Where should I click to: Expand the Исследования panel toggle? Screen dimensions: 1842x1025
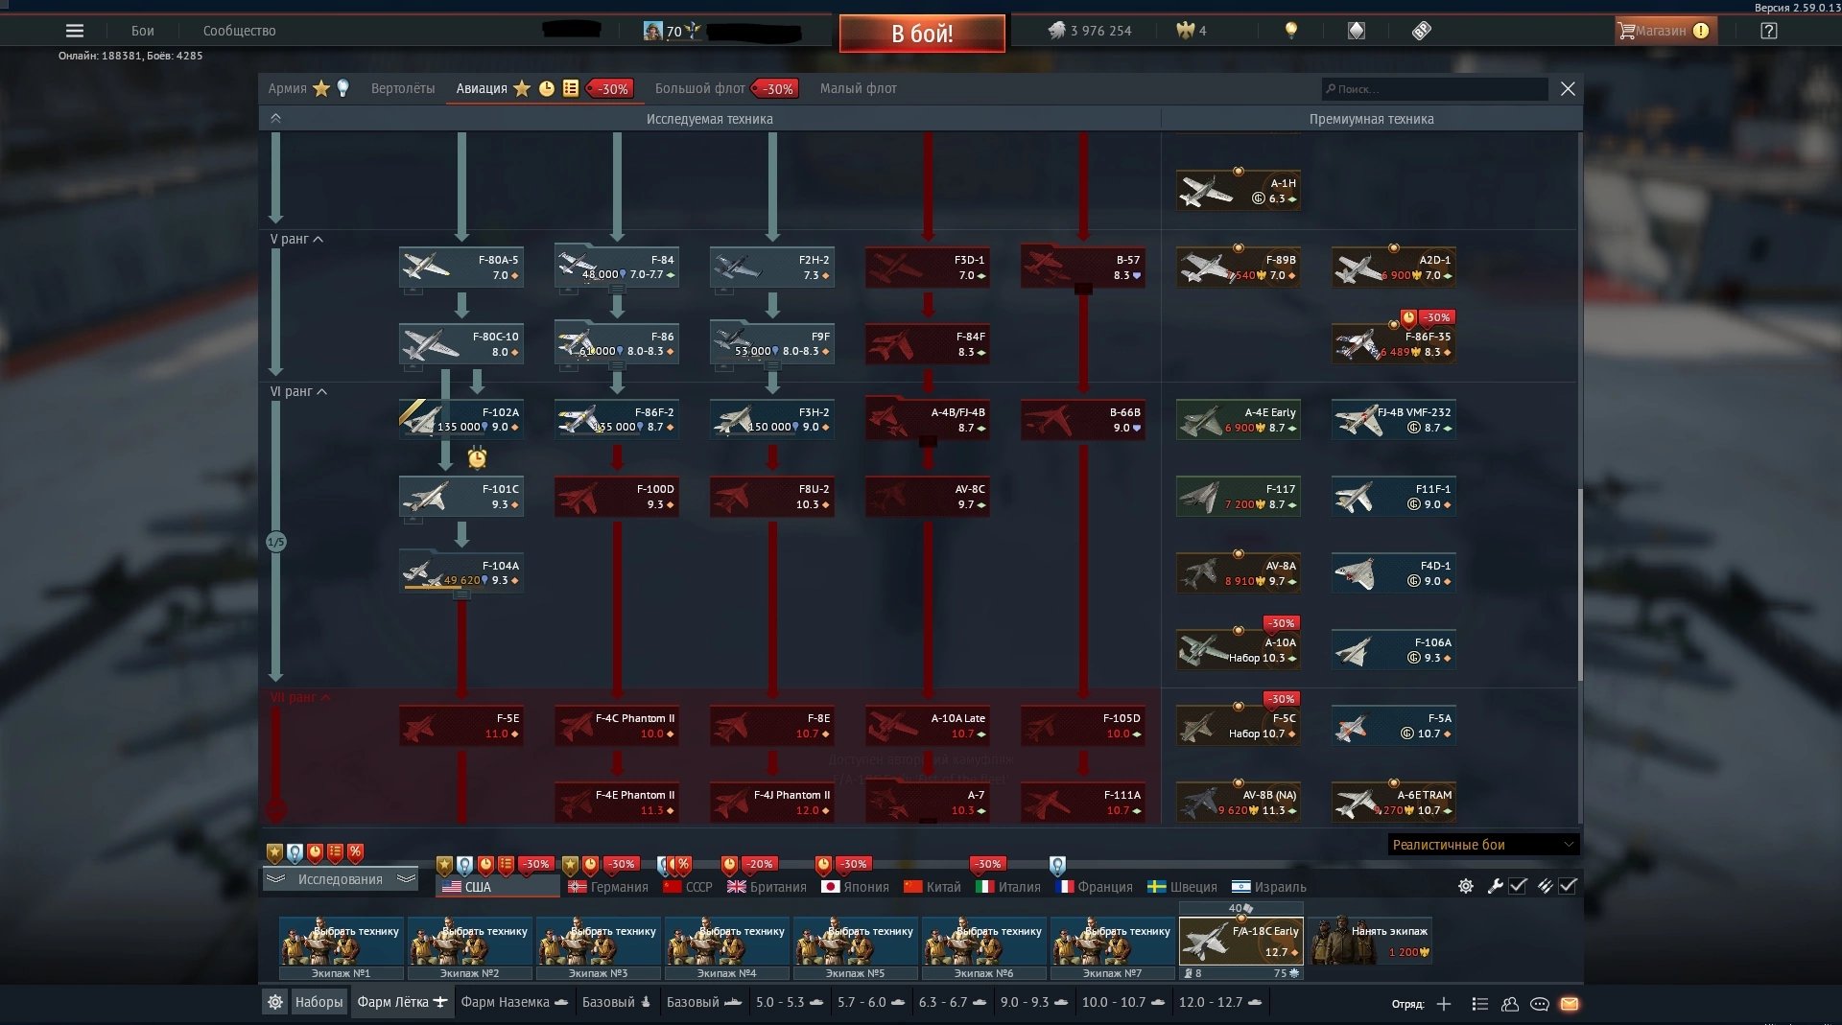pos(340,879)
